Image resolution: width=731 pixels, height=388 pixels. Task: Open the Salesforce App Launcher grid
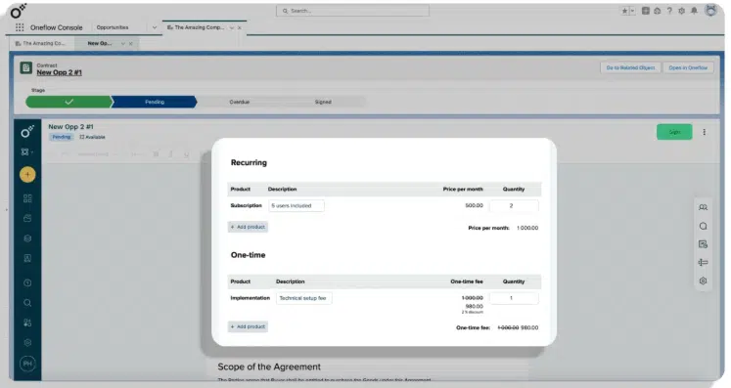coord(20,27)
